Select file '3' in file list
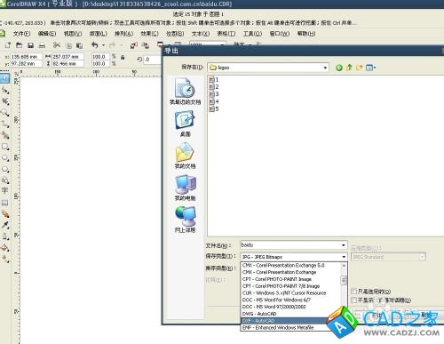The image size is (444, 344). coord(214,94)
